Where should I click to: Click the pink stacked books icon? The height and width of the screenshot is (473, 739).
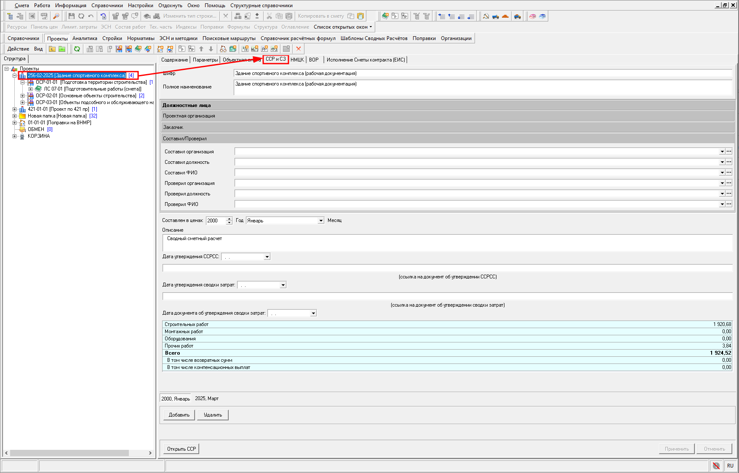coord(533,16)
